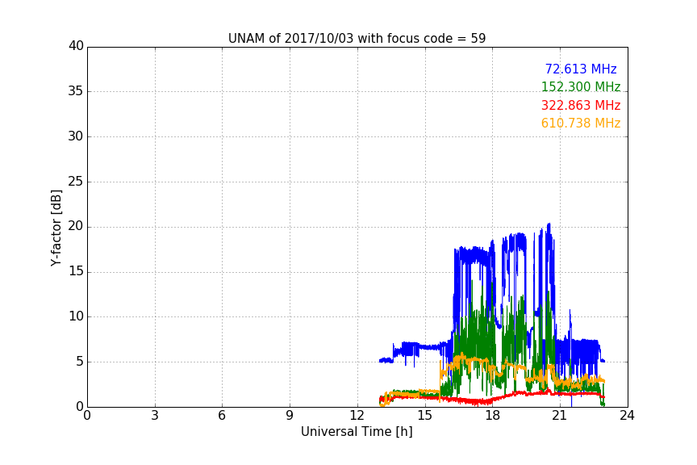Click the x-axis tick label 6
697x465 pixels.
click(x=222, y=416)
